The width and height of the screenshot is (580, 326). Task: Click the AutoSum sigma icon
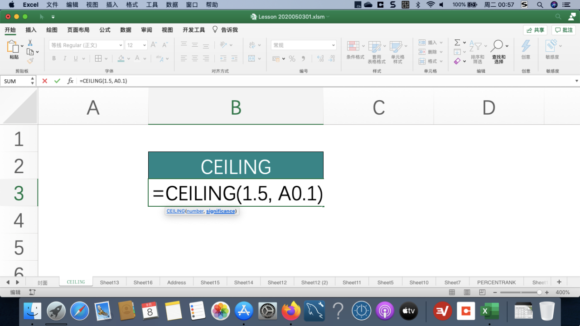[x=457, y=42]
